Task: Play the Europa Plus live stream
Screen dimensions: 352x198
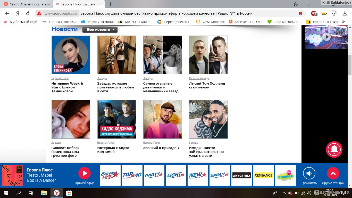Action: click(x=85, y=173)
